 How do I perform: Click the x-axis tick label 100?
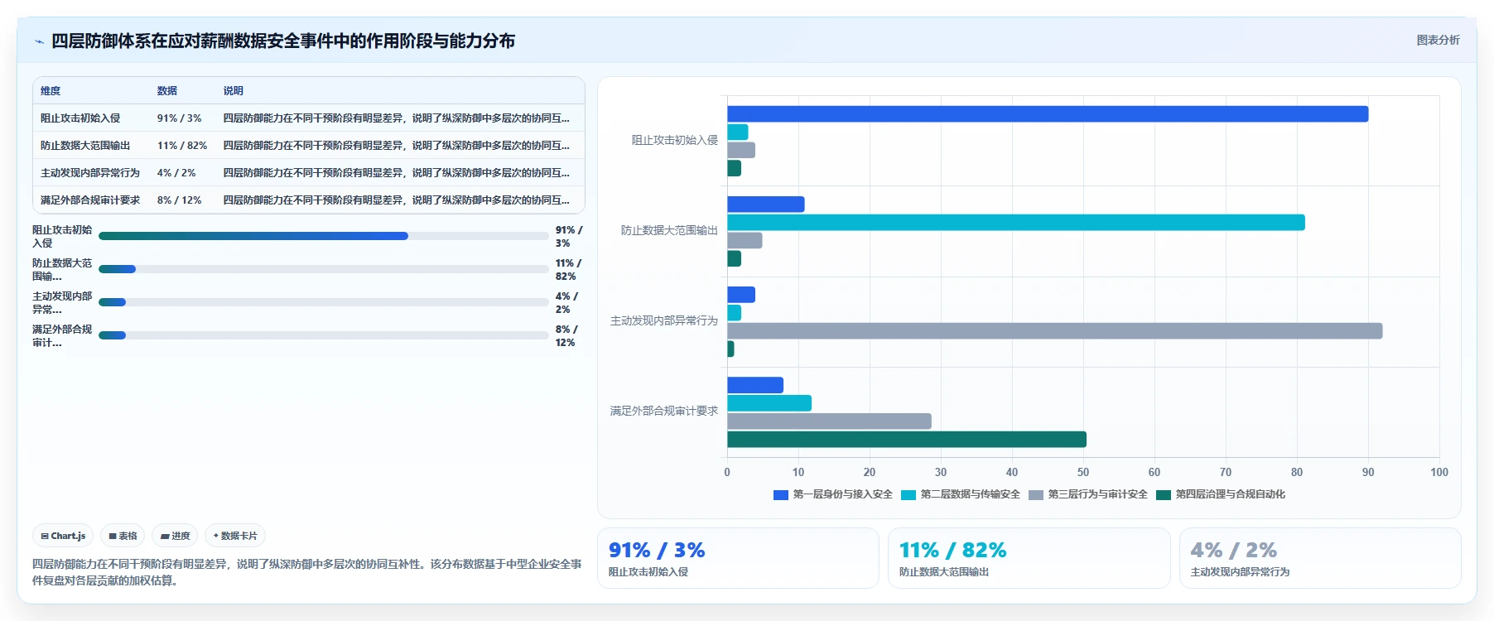[1439, 472]
